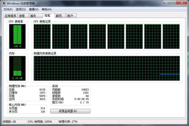Click status bar text CPU 使用率: 100%

(40, 122)
